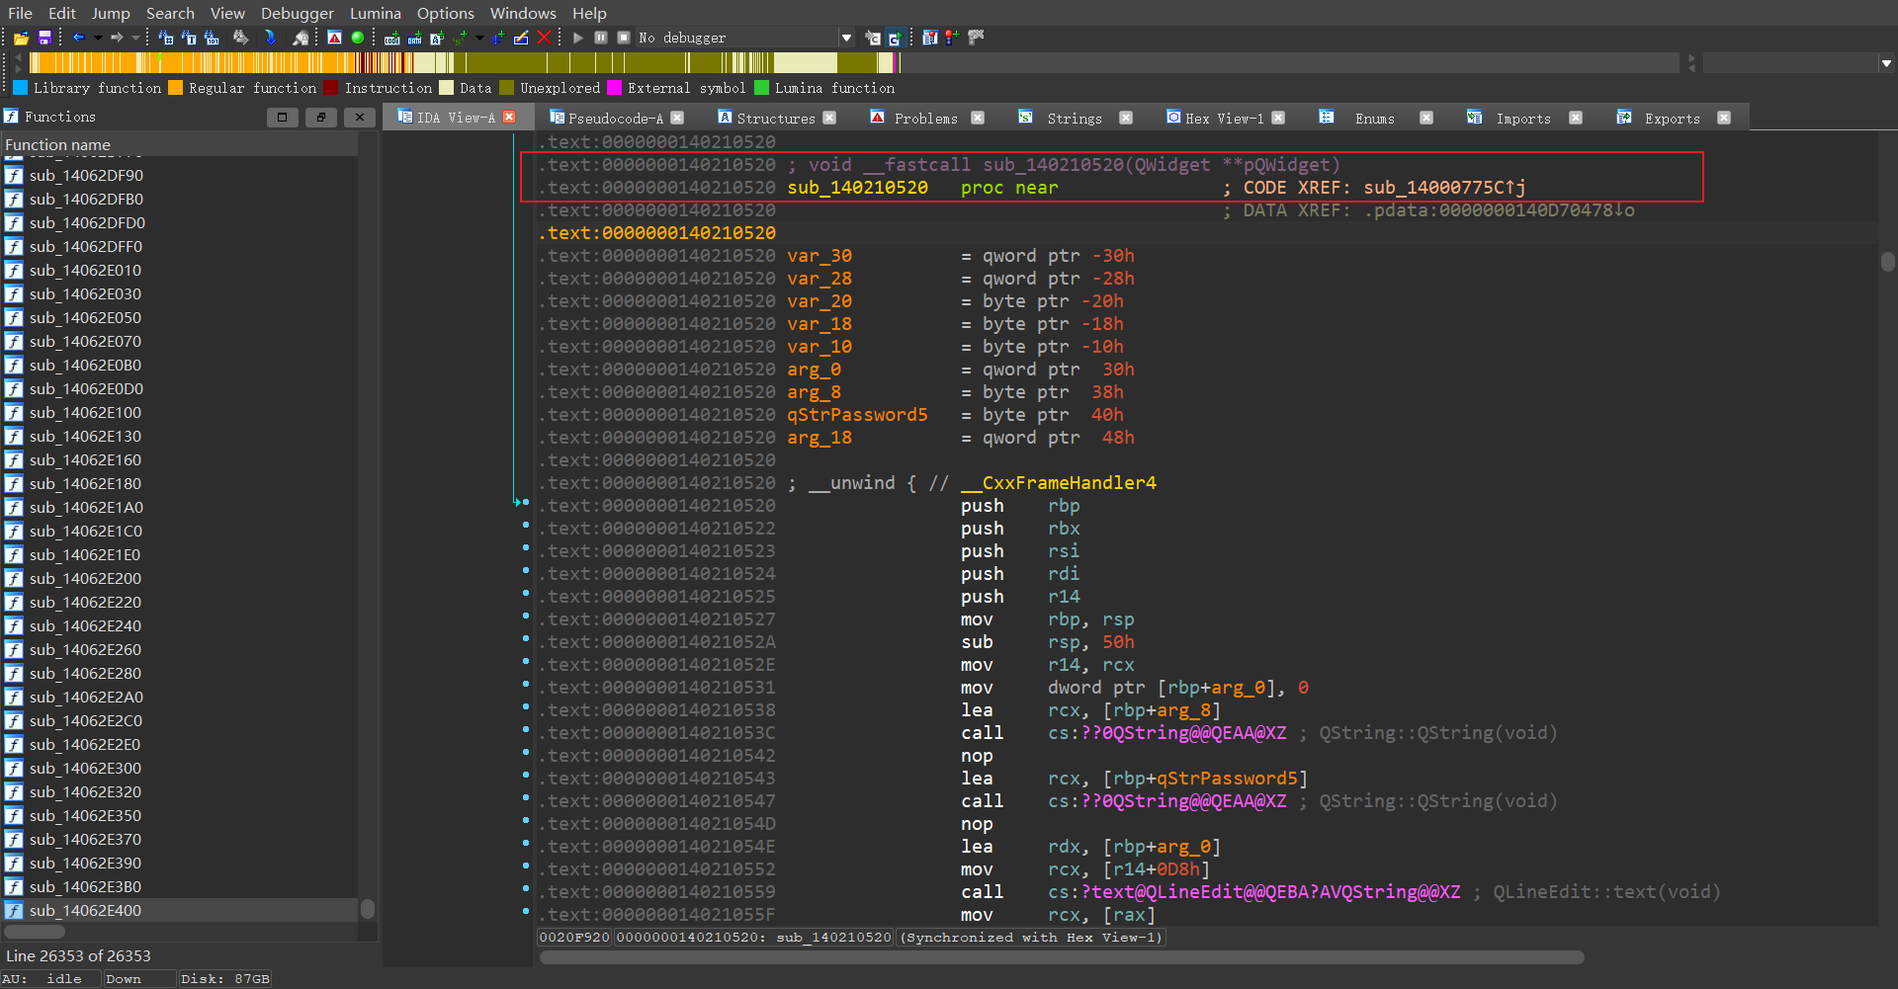Float the Functions panel
The width and height of the screenshot is (1898, 989).
320,117
